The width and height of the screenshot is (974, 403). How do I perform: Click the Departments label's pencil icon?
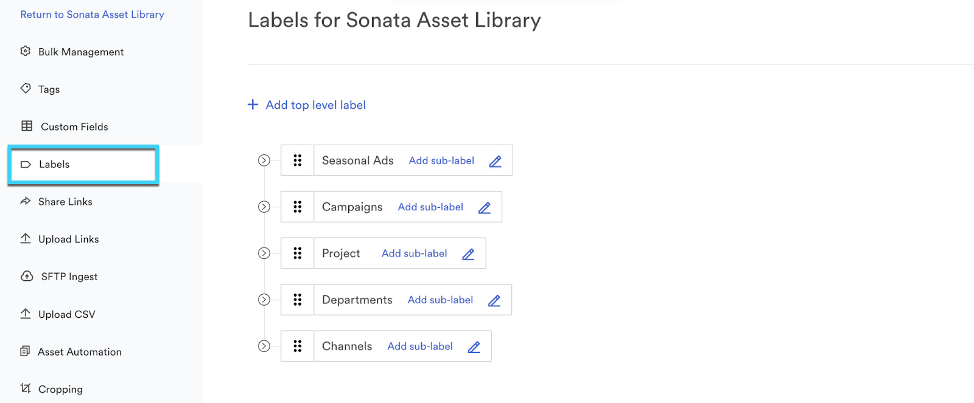click(x=494, y=300)
